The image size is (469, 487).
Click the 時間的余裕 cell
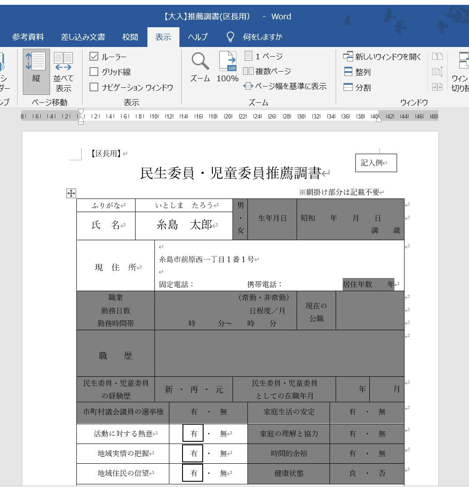click(x=289, y=454)
